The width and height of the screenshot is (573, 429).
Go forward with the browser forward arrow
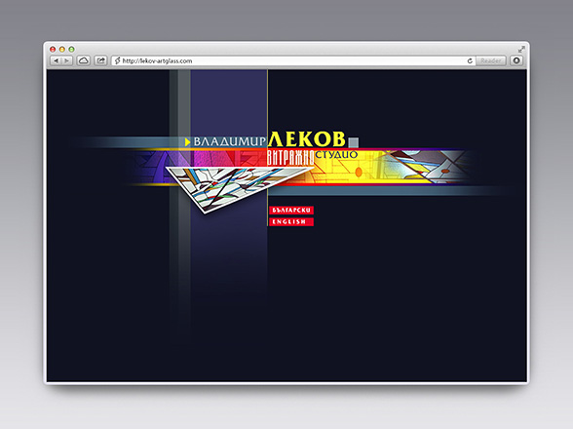click(x=67, y=60)
